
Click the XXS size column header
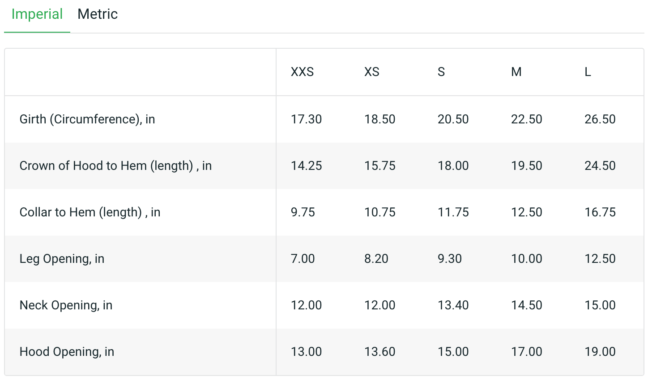coord(303,72)
